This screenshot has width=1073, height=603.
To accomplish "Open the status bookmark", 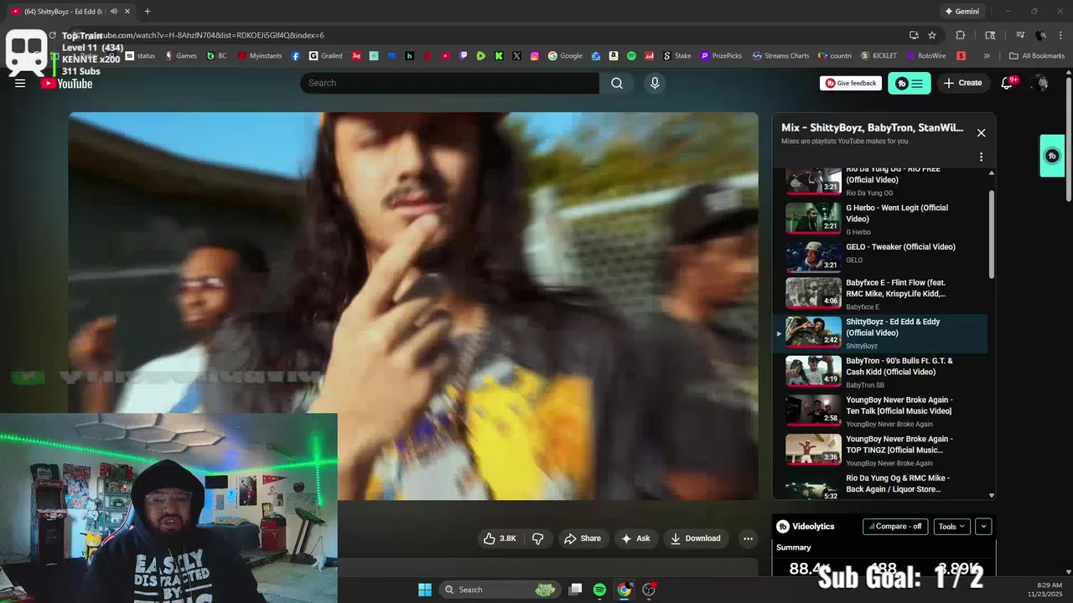I will tap(141, 56).
